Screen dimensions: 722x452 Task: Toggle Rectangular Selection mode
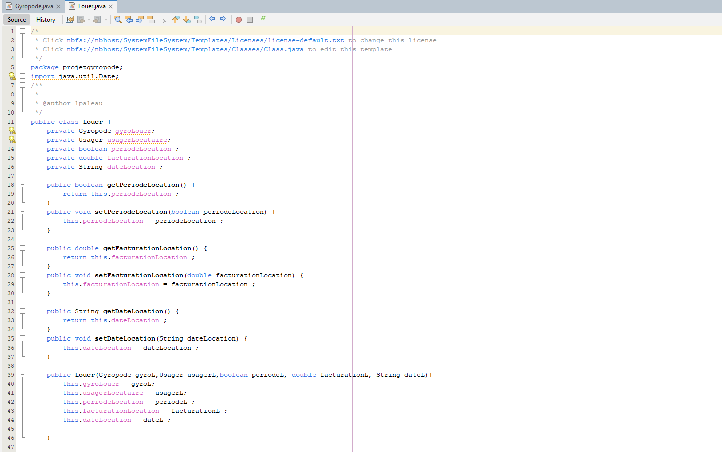pyautogui.click(x=162, y=20)
